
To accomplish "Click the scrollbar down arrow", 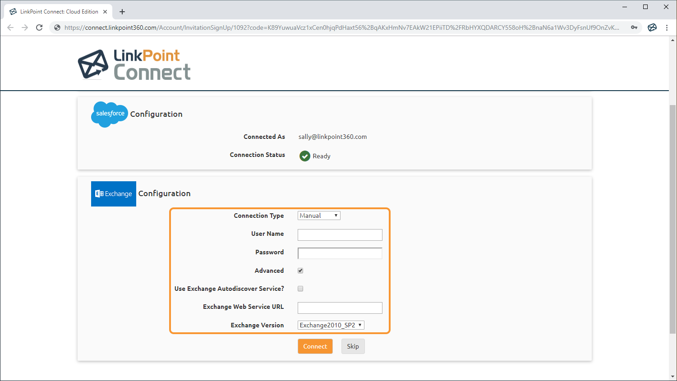I will click(673, 376).
